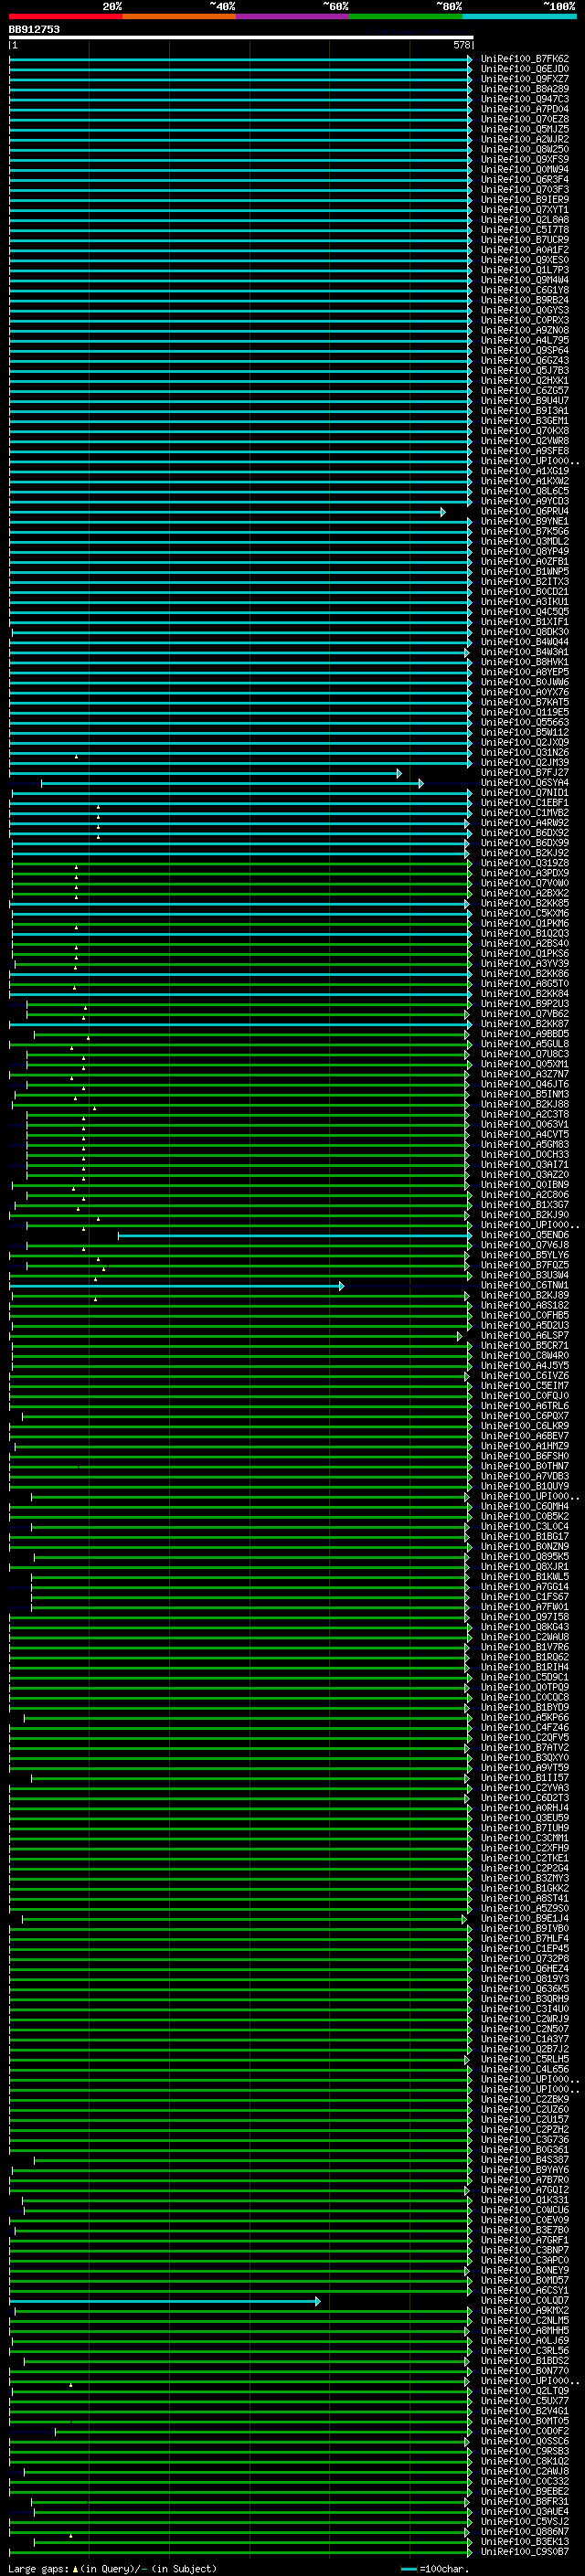
Task: Select hit label UniRef100_B3U3W4
Action: point(525,1275)
